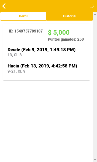Screen dimensions: 97x162
Task: Switch to the Perfil tab
Action: [x=23, y=16]
